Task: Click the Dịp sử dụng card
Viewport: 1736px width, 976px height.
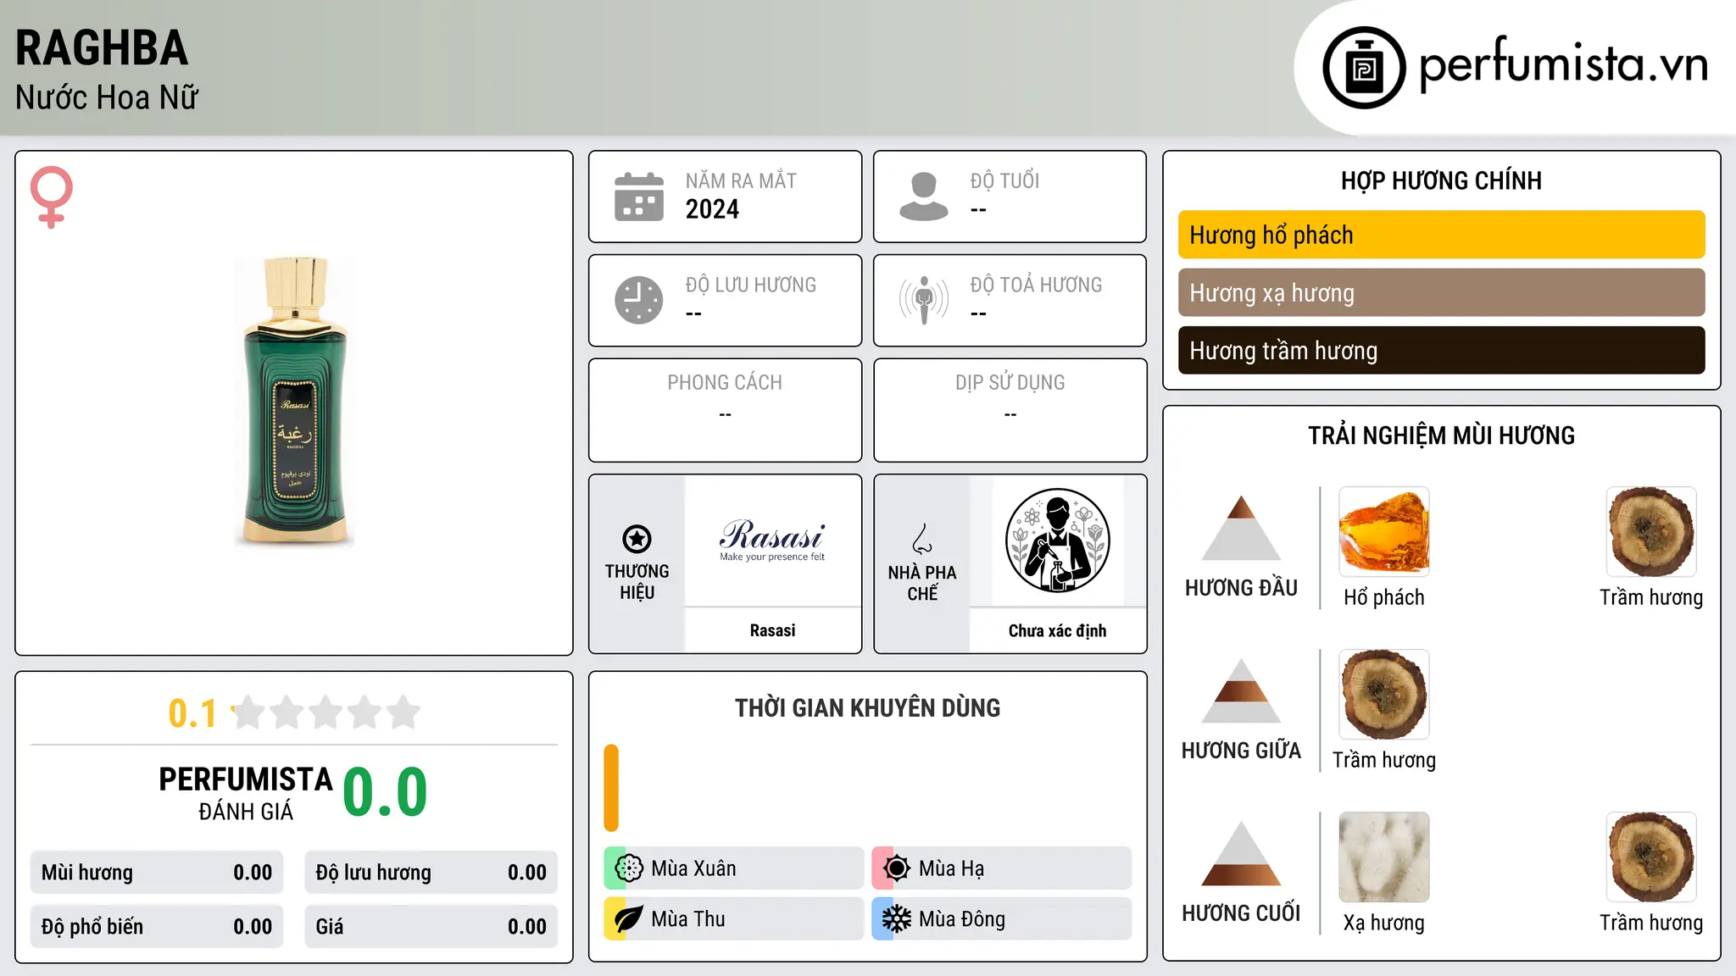Action: click(x=1010, y=410)
